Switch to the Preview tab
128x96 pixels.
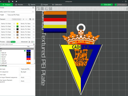19,5
